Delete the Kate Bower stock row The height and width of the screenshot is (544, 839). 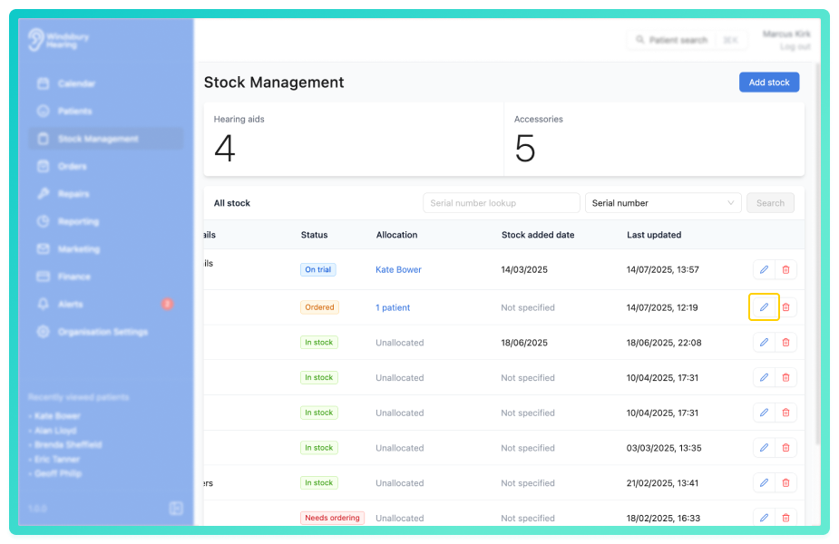785,269
